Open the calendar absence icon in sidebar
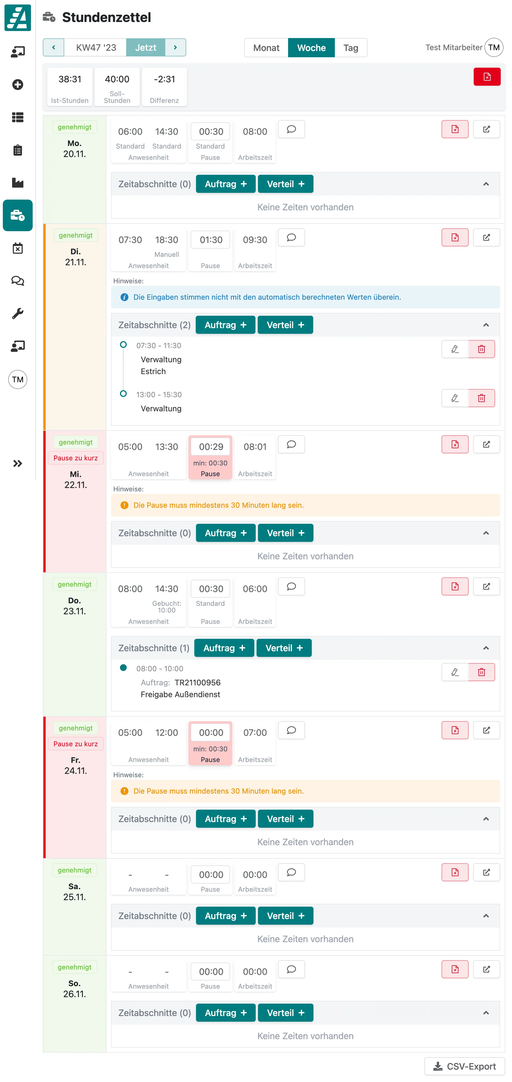The image size is (512, 1082). (x=18, y=248)
